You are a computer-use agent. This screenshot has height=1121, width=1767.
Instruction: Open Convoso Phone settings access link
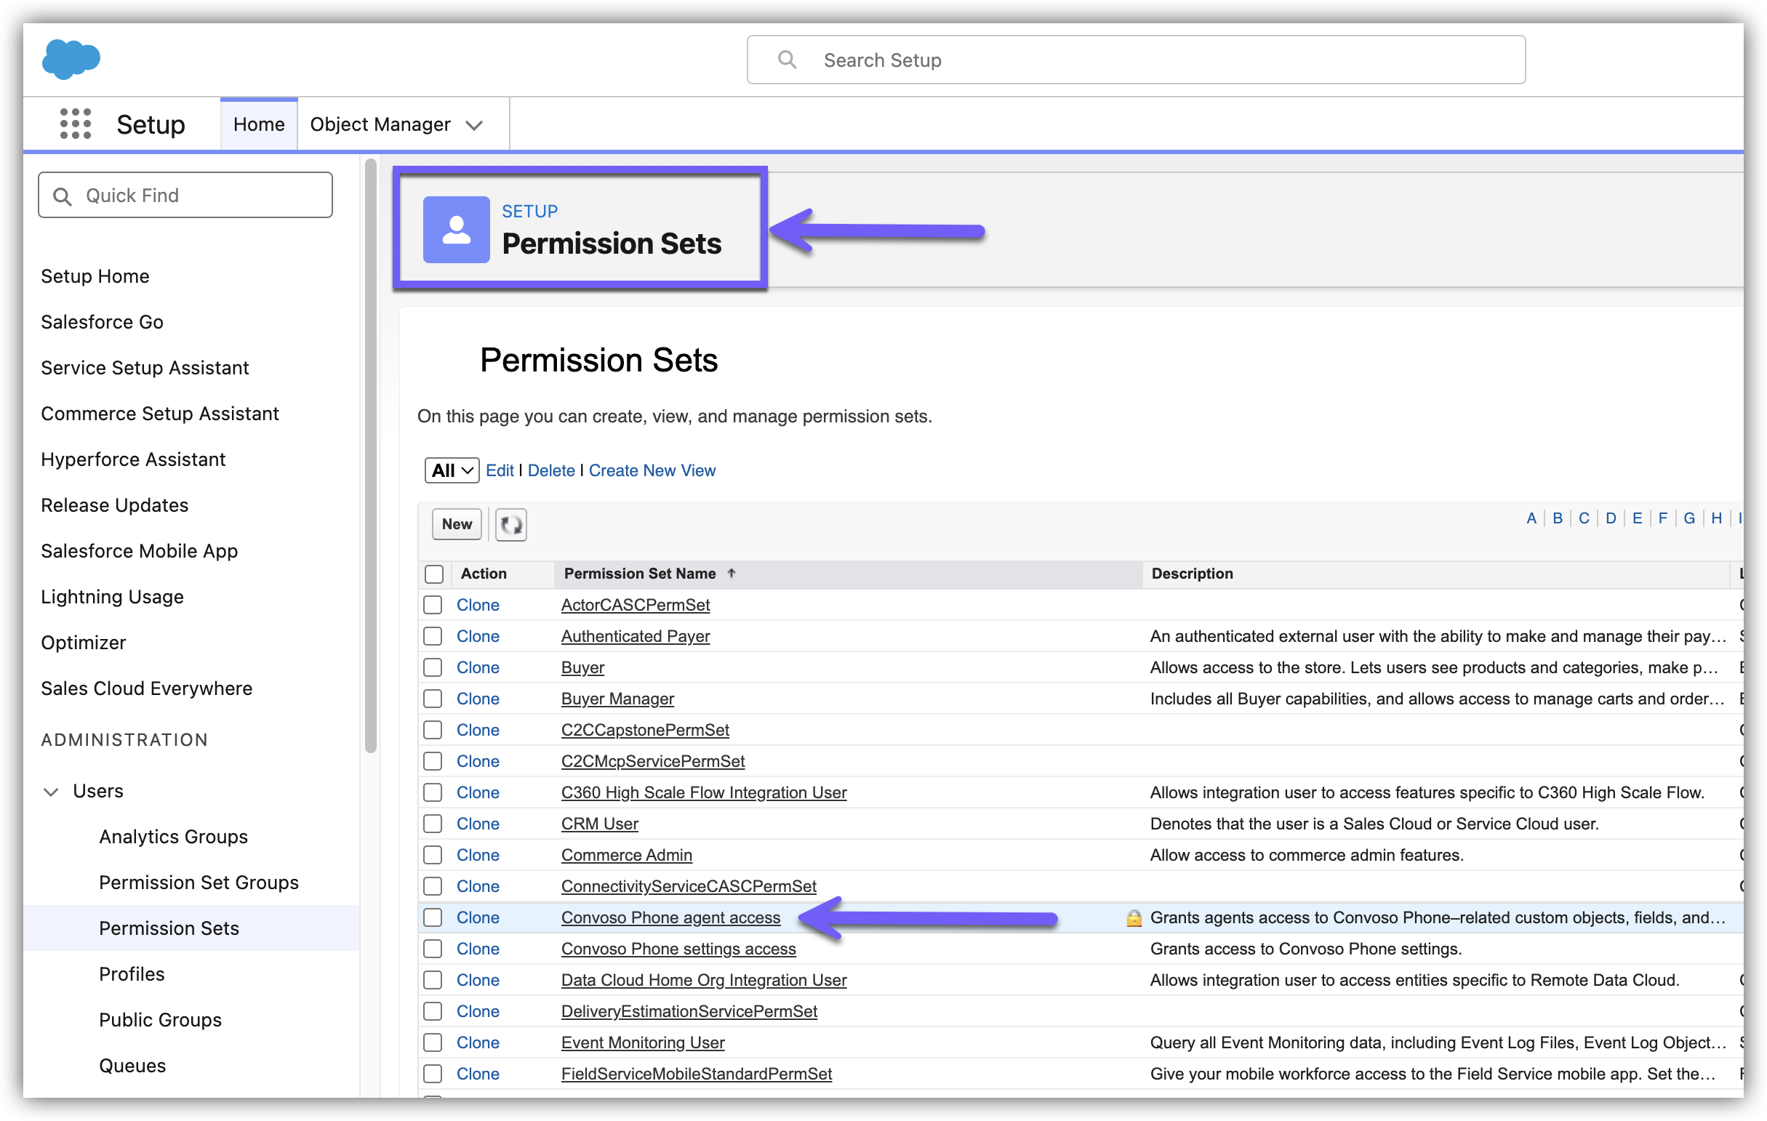(678, 949)
